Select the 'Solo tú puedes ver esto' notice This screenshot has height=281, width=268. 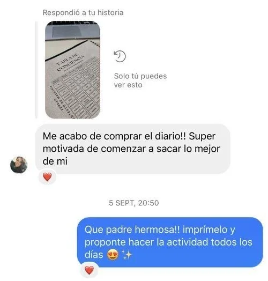pyautogui.click(x=140, y=80)
